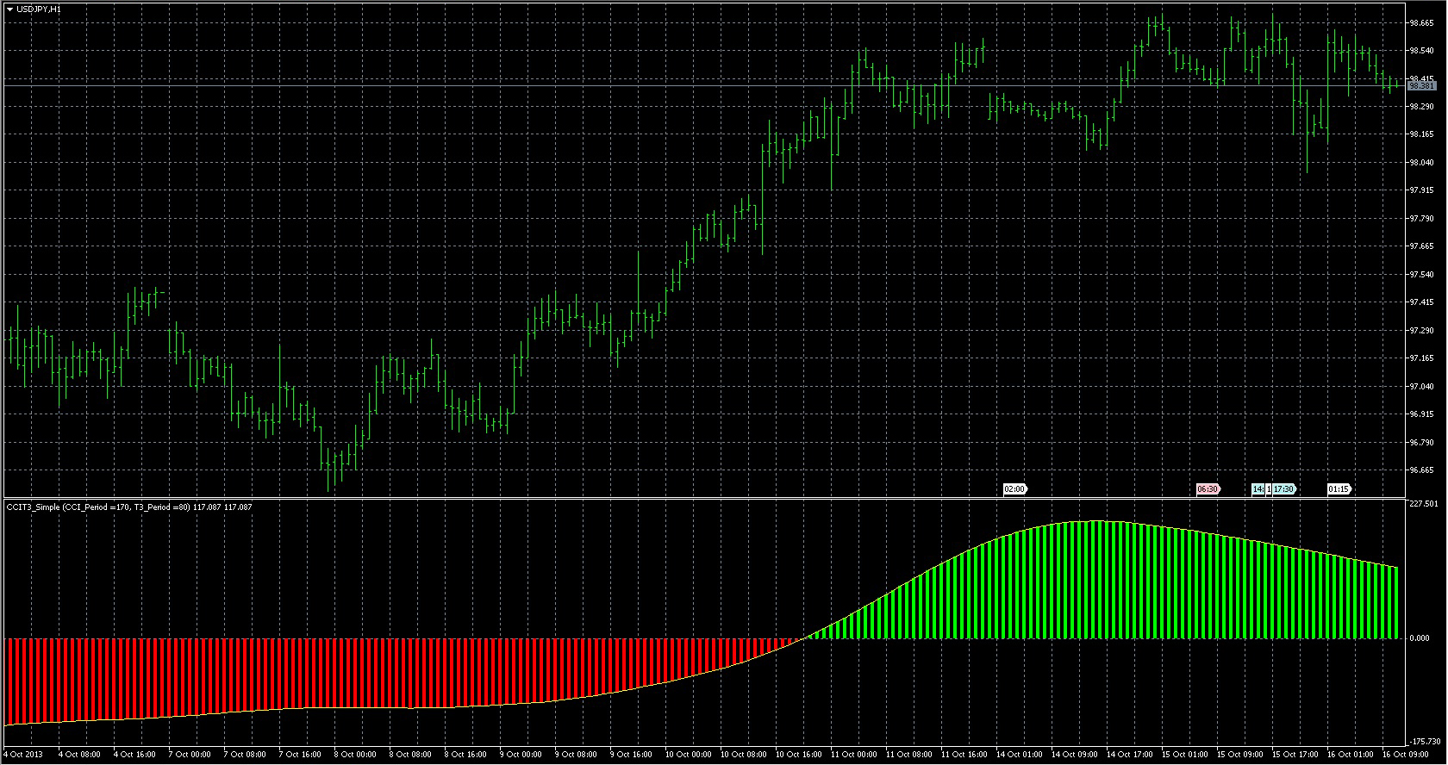Click the 9 Oct 16:00 time label

(x=632, y=755)
